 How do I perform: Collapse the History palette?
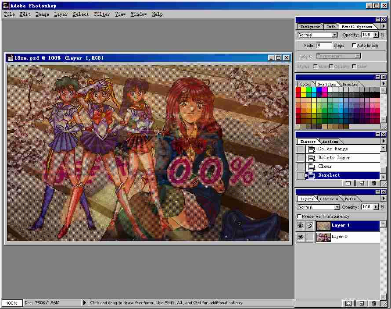pyautogui.click(x=378, y=135)
